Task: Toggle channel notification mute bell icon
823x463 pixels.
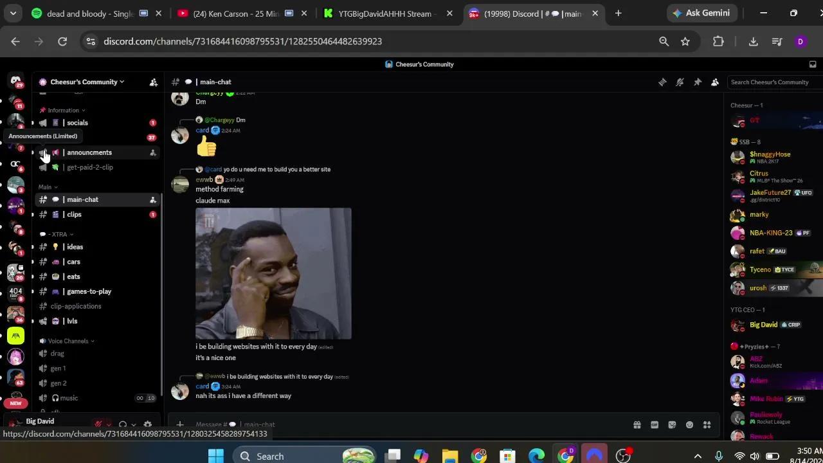Action: [x=680, y=82]
